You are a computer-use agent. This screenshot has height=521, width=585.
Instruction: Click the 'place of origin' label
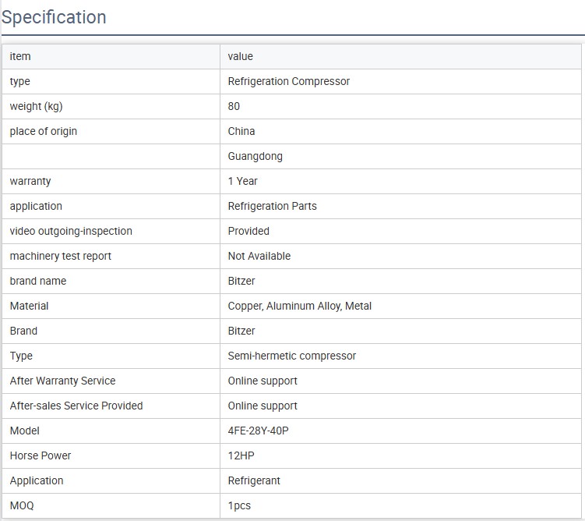(x=44, y=131)
